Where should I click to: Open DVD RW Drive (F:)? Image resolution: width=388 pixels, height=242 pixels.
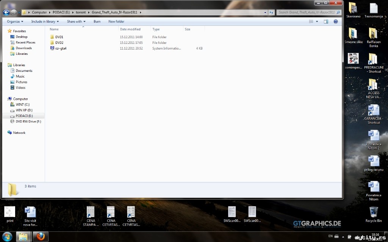28,122
